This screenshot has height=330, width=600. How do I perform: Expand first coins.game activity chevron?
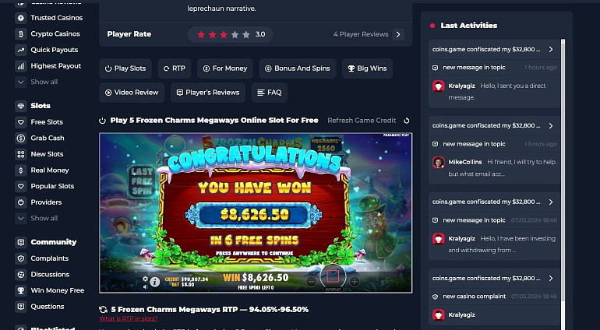pyautogui.click(x=551, y=49)
